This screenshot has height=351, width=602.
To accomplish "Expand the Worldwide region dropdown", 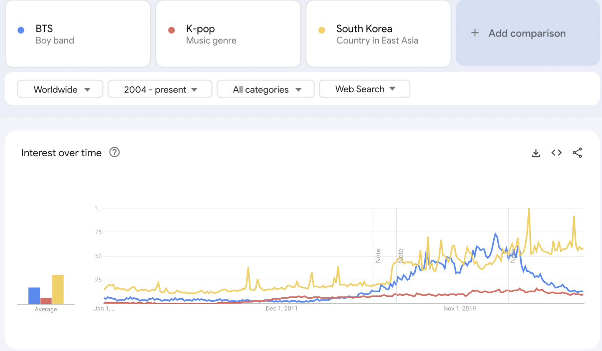I will 60,89.
